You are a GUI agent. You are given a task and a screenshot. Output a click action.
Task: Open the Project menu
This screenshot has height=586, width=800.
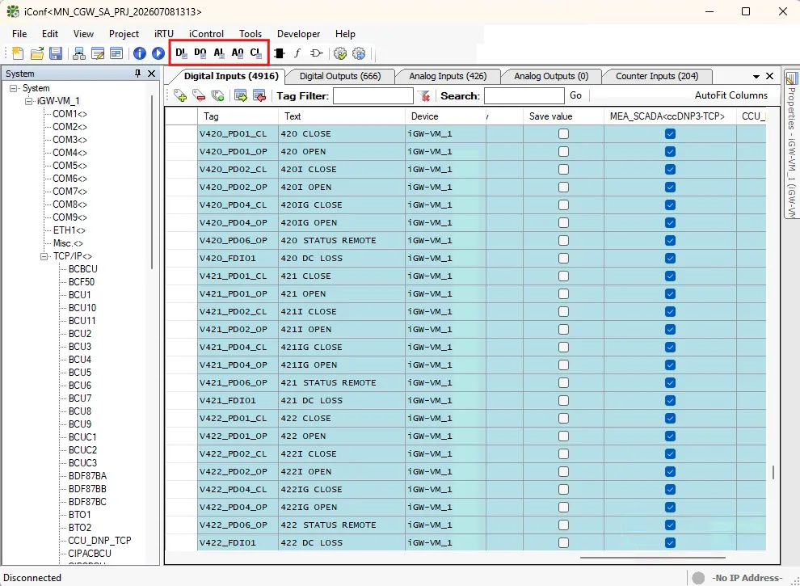[124, 34]
